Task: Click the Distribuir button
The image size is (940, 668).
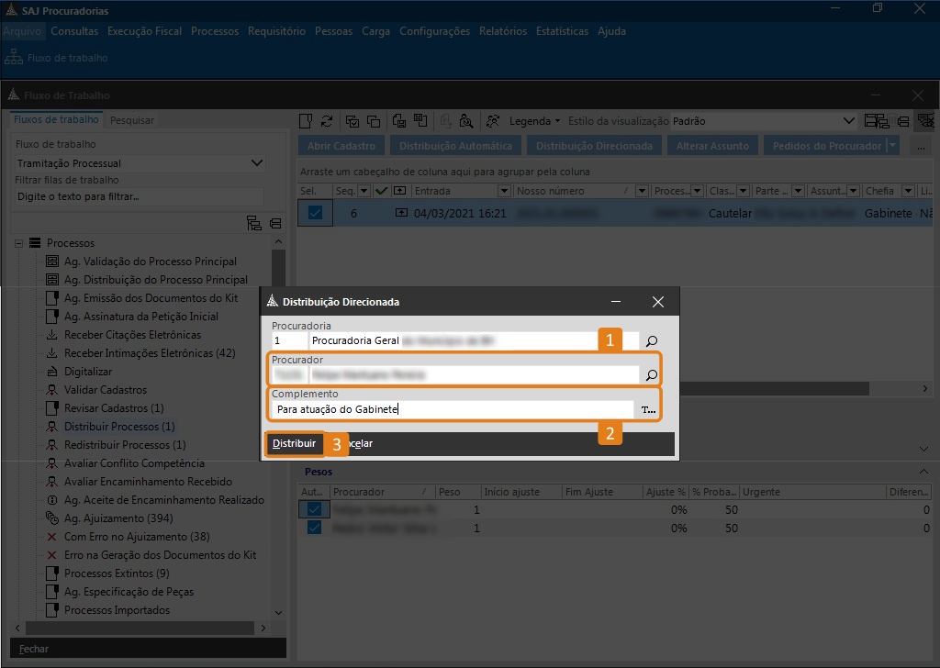Action: point(295,443)
